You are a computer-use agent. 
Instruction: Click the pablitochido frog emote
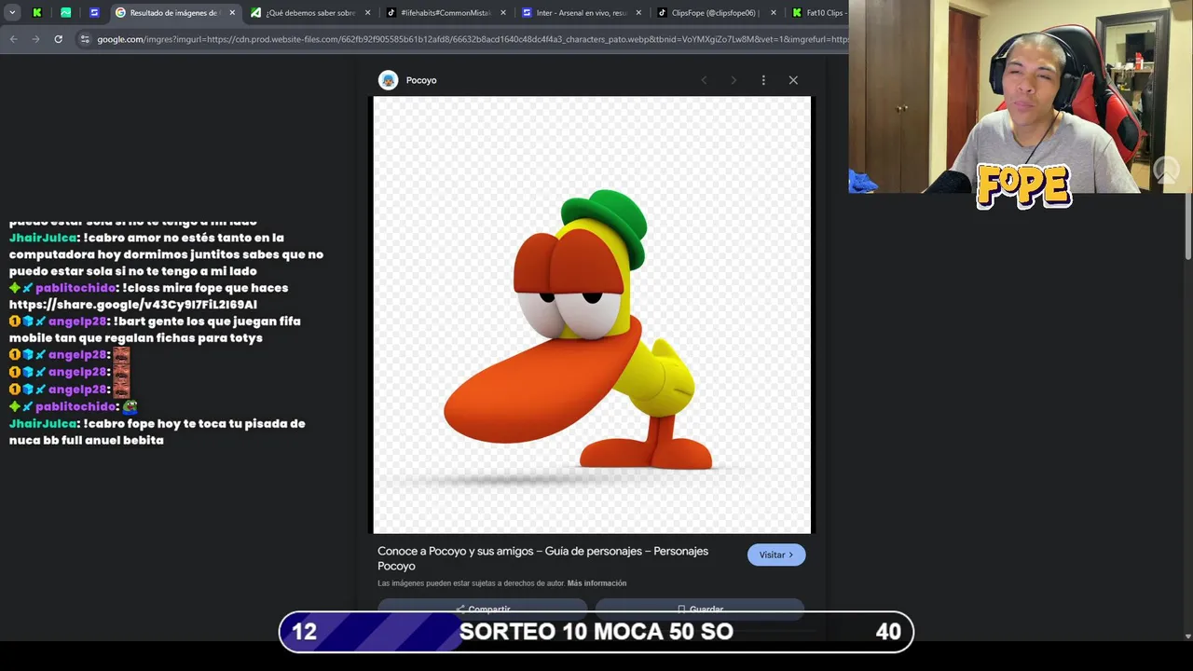click(x=130, y=407)
